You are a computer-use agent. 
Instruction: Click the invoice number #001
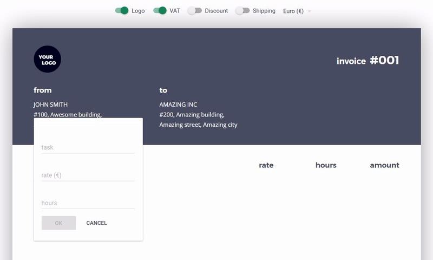[384, 61]
